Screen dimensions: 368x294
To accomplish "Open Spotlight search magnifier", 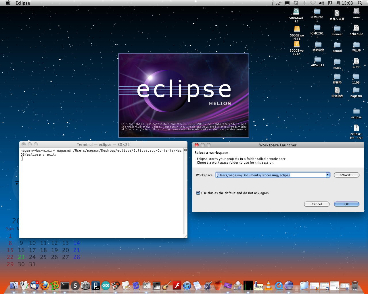I will point(360,3).
